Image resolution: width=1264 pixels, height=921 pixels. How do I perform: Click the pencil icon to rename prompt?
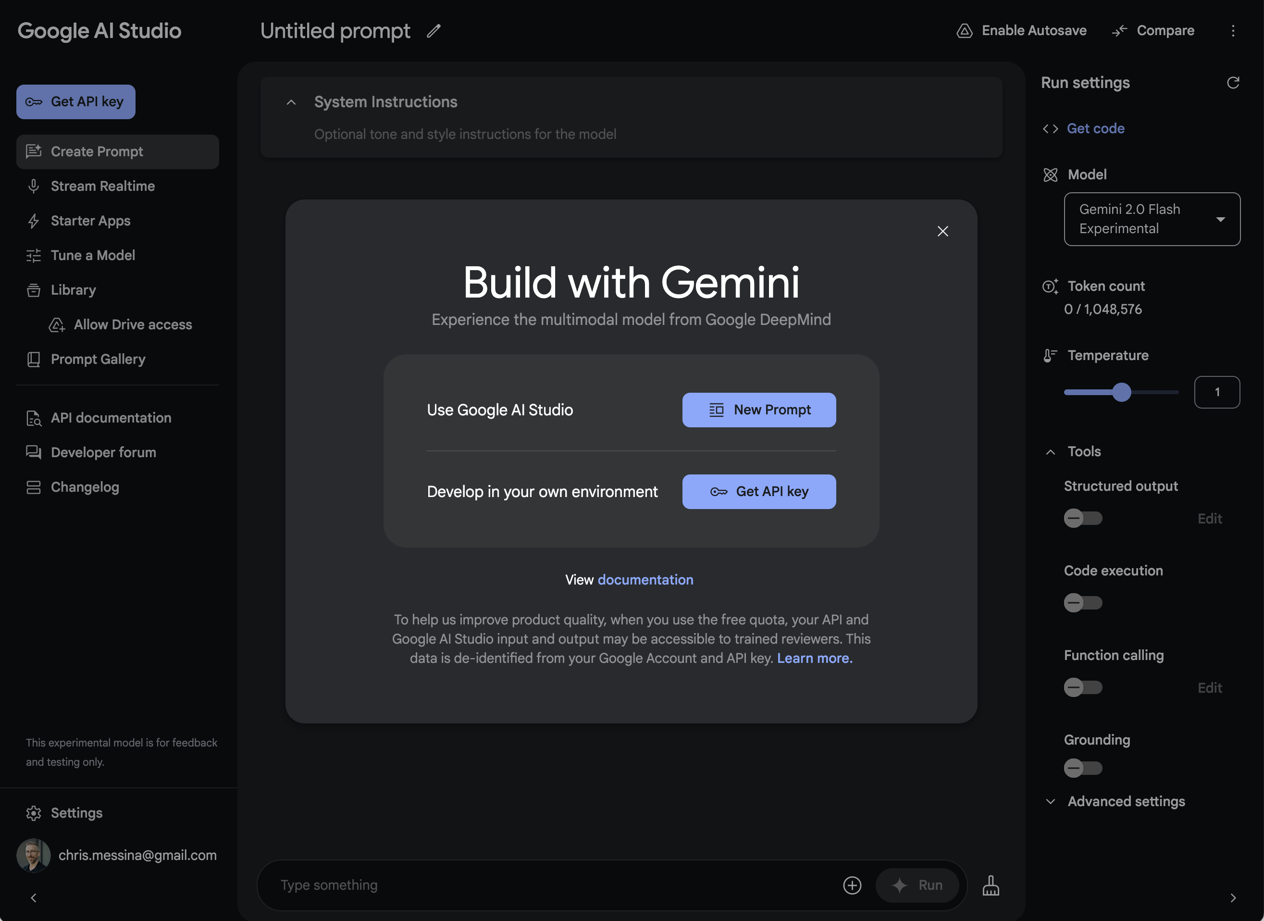[x=434, y=31]
